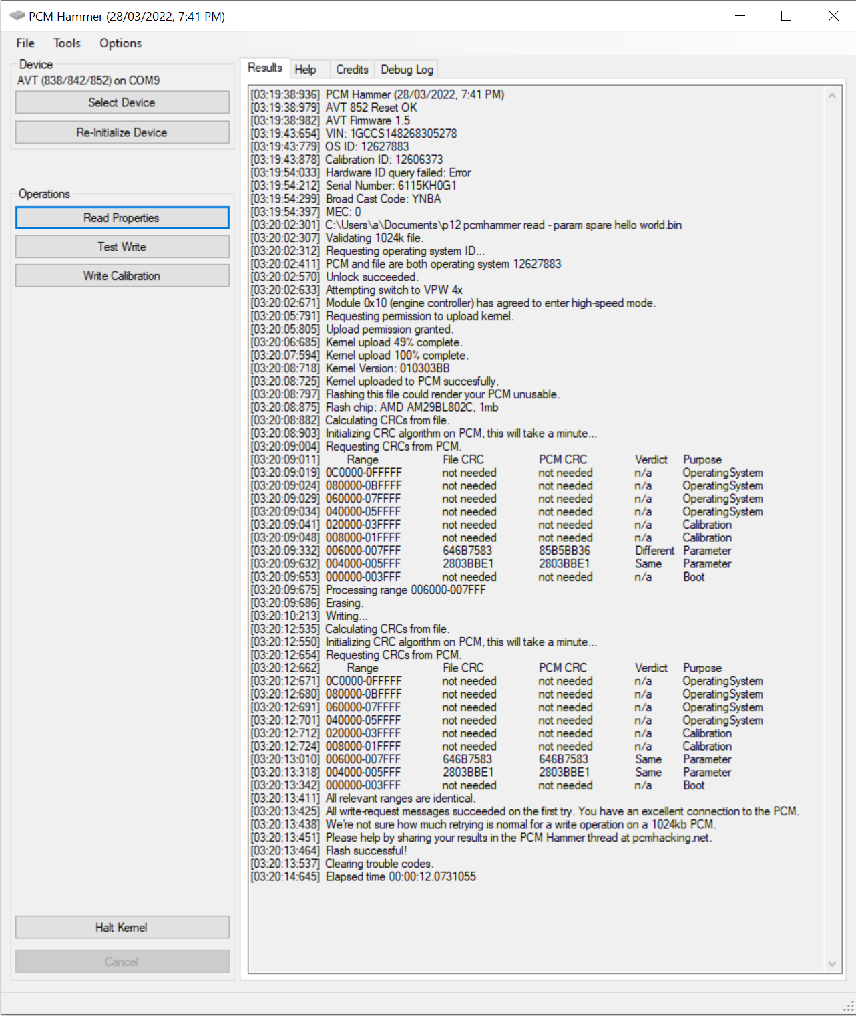Click the results scrollbar down arrow
This screenshot has width=856, height=1016.
pyautogui.click(x=832, y=963)
